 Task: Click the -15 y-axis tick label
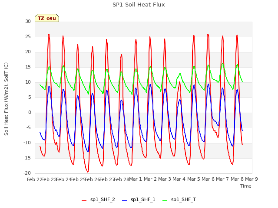tap(27, 158)
